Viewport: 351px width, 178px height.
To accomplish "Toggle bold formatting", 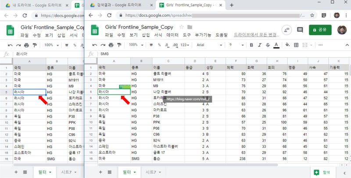I will point(251,45).
